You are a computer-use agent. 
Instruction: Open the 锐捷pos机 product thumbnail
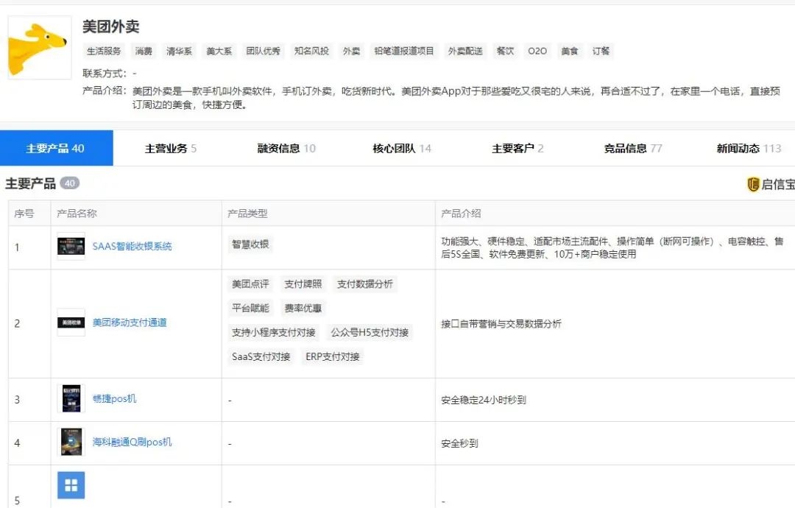[71, 398]
